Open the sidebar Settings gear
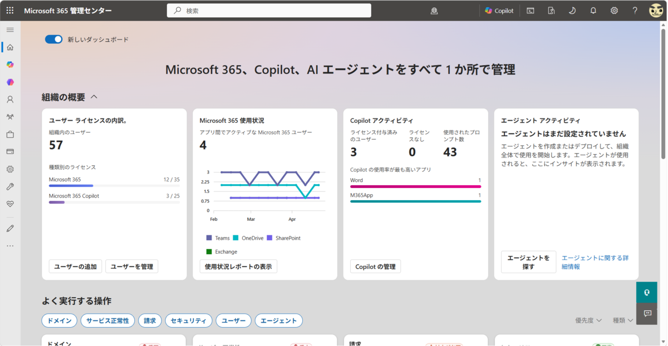Viewport: 668px width, 346px height. pyautogui.click(x=10, y=169)
